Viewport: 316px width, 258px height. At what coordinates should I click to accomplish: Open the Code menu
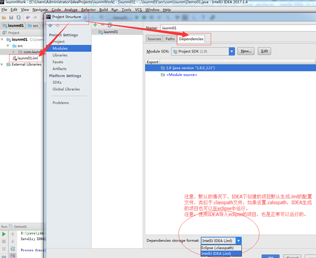(56, 10)
